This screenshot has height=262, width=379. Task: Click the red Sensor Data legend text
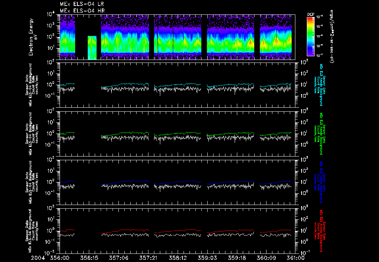coord(319,231)
